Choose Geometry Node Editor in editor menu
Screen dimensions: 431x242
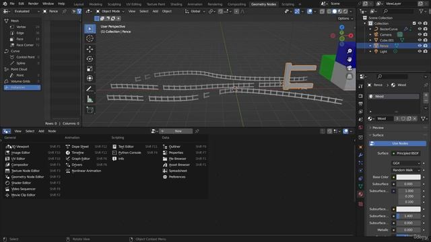coord(28,177)
